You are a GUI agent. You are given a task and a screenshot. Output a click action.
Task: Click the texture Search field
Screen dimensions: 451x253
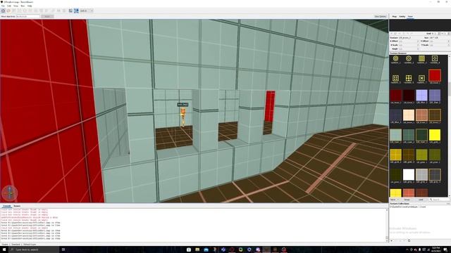point(439,200)
